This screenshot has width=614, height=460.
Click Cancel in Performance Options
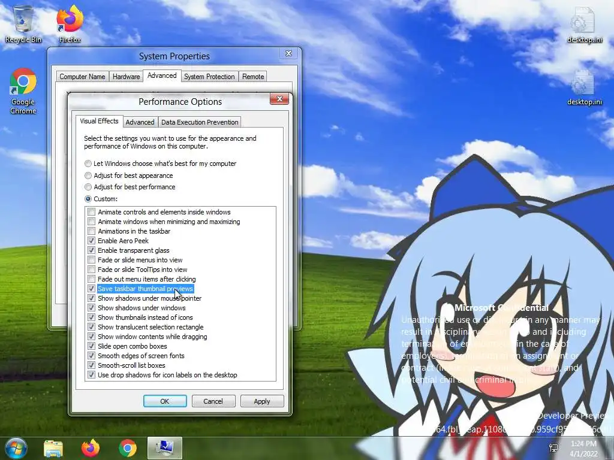point(213,401)
